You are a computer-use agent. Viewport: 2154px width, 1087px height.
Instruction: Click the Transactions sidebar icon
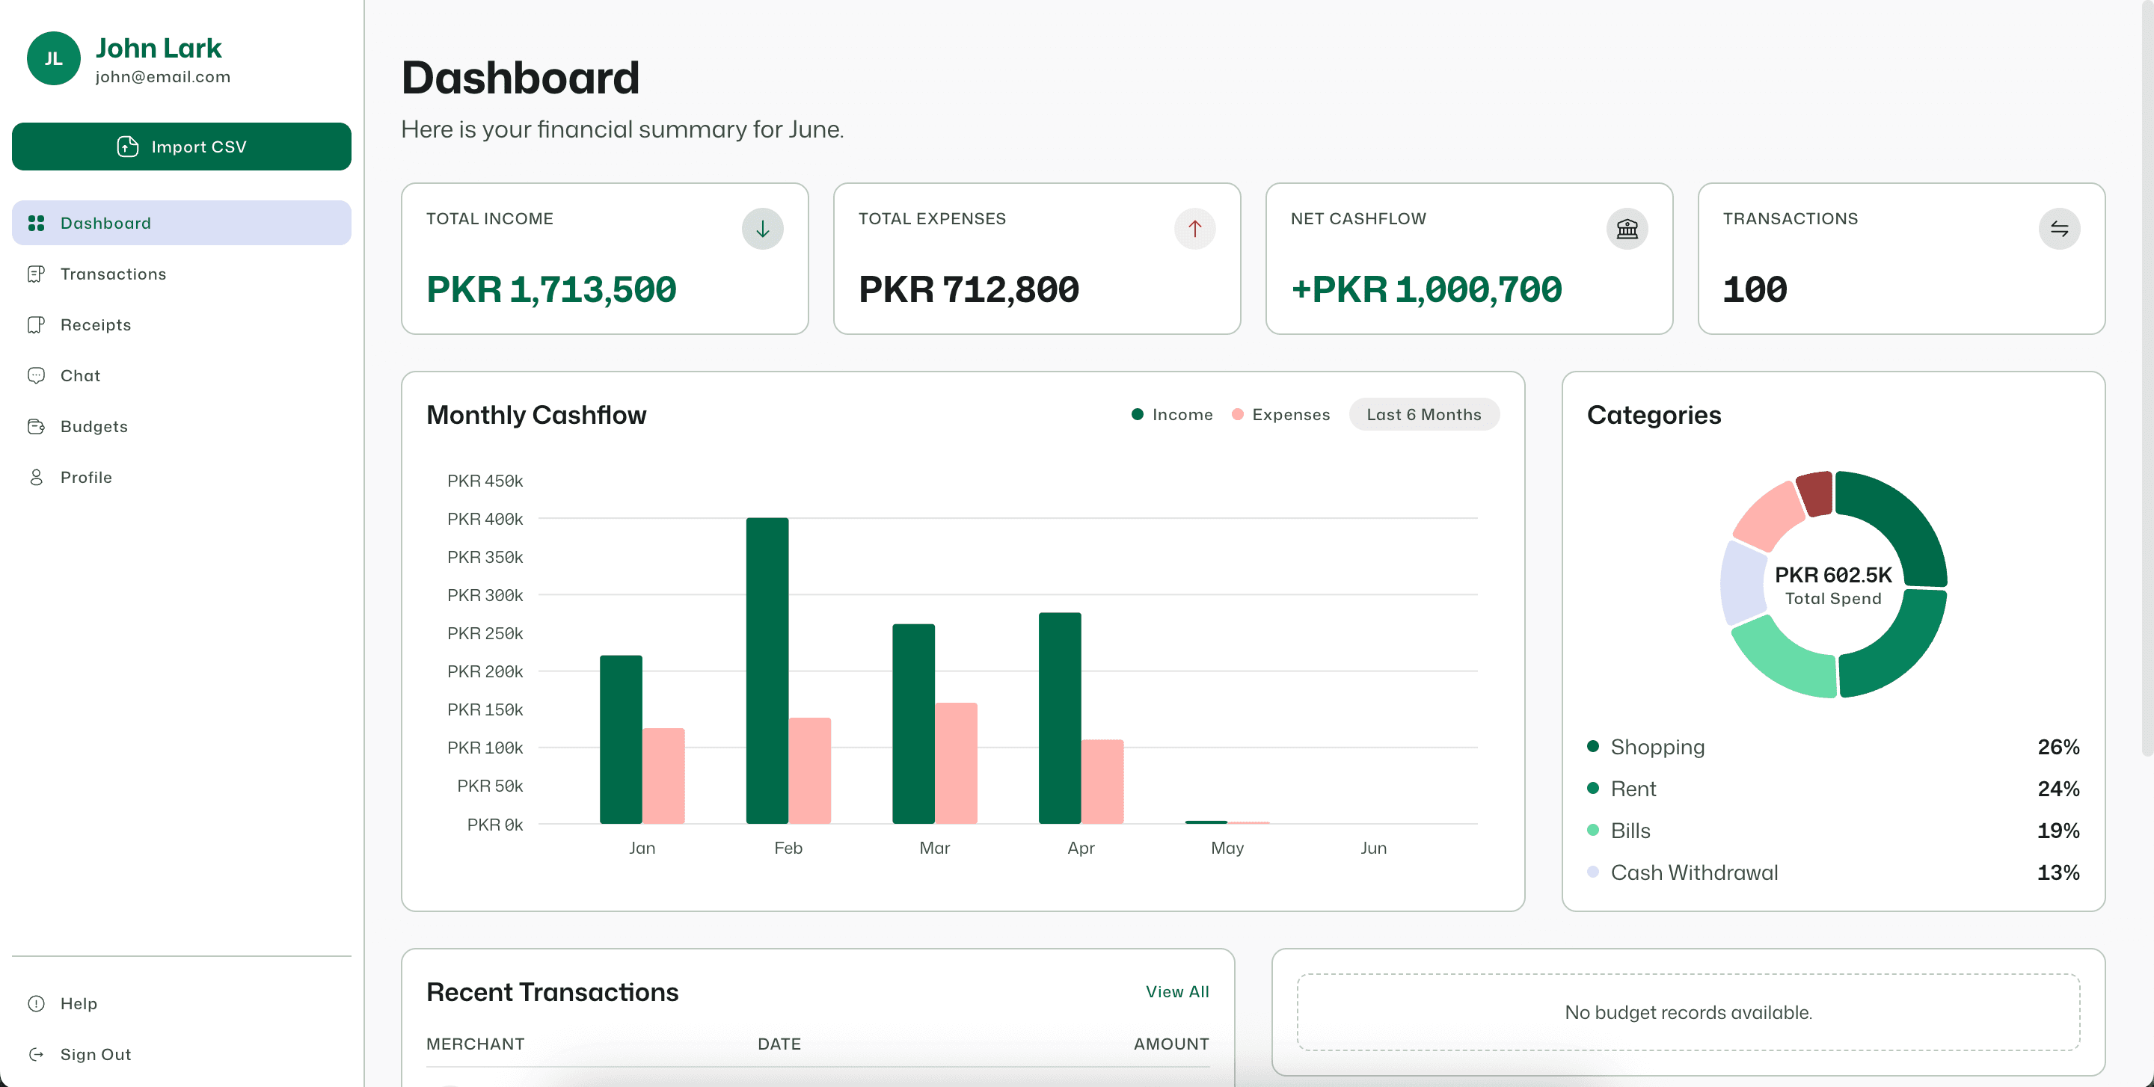pos(36,274)
